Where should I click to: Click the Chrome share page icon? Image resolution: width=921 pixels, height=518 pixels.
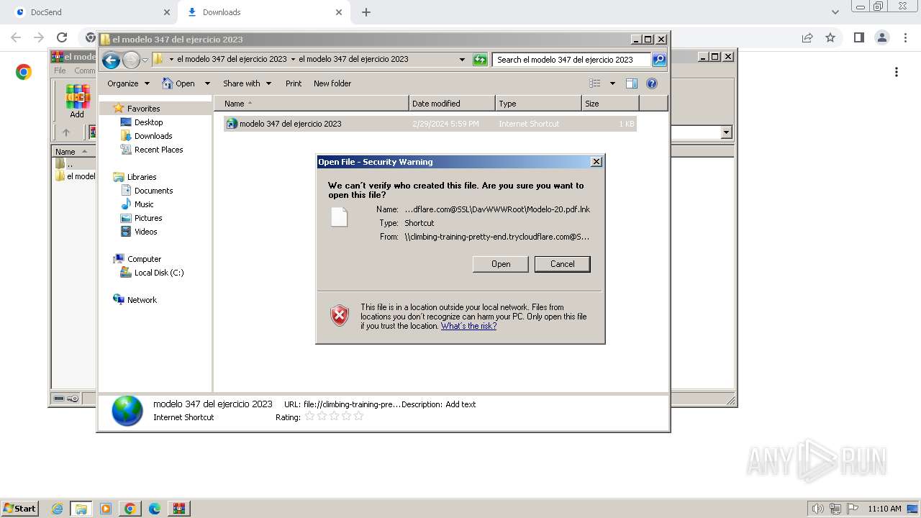tap(807, 37)
